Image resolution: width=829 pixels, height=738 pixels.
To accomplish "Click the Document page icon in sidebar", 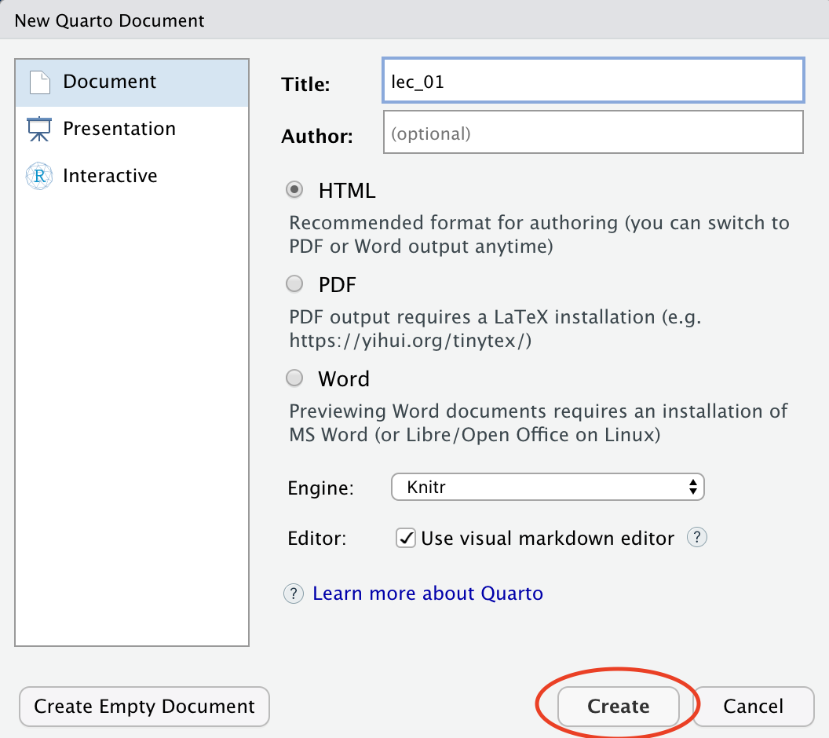I will [x=39, y=82].
